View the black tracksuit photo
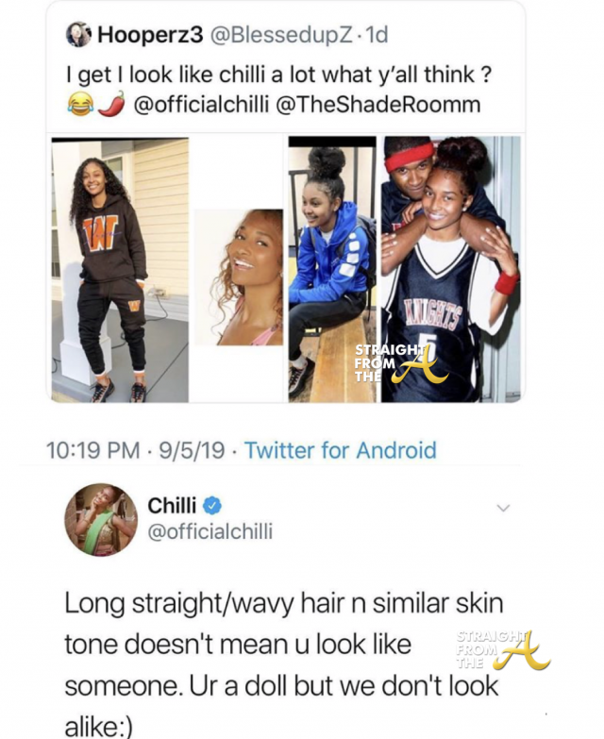Viewport: 604px width, 739px height. 120,270
